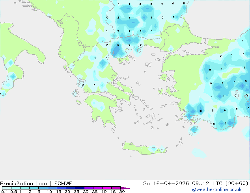Screen dimensions: 250x193
Task: Select the "25" legend scale label
Action: [76, 191]
